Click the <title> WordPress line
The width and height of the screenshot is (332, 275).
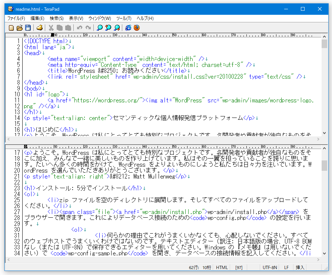(117, 71)
